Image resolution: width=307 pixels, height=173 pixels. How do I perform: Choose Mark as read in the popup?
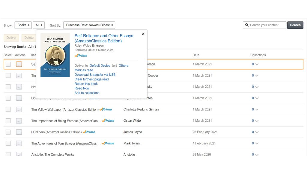click(x=84, y=70)
